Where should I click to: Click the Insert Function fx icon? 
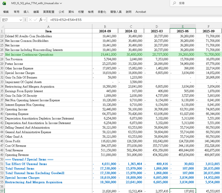coord(41,20)
